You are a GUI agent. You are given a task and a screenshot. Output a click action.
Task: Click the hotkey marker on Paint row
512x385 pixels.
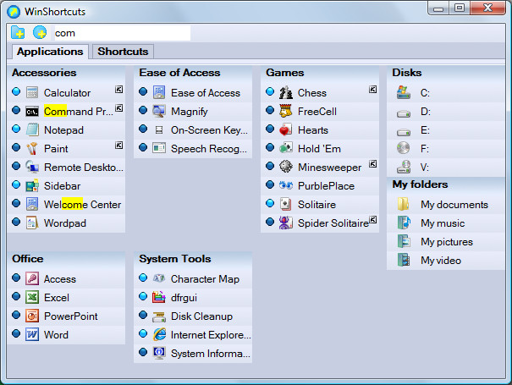[x=118, y=146]
